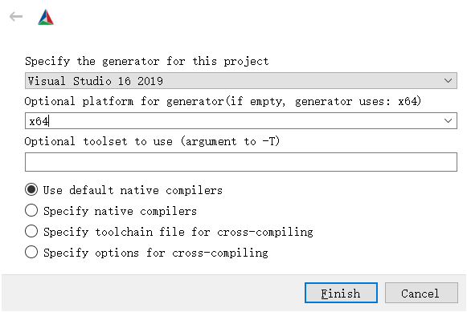The width and height of the screenshot is (467, 312).
Task: Dismiss the dialog with Cancel
Action: point(421,293)
